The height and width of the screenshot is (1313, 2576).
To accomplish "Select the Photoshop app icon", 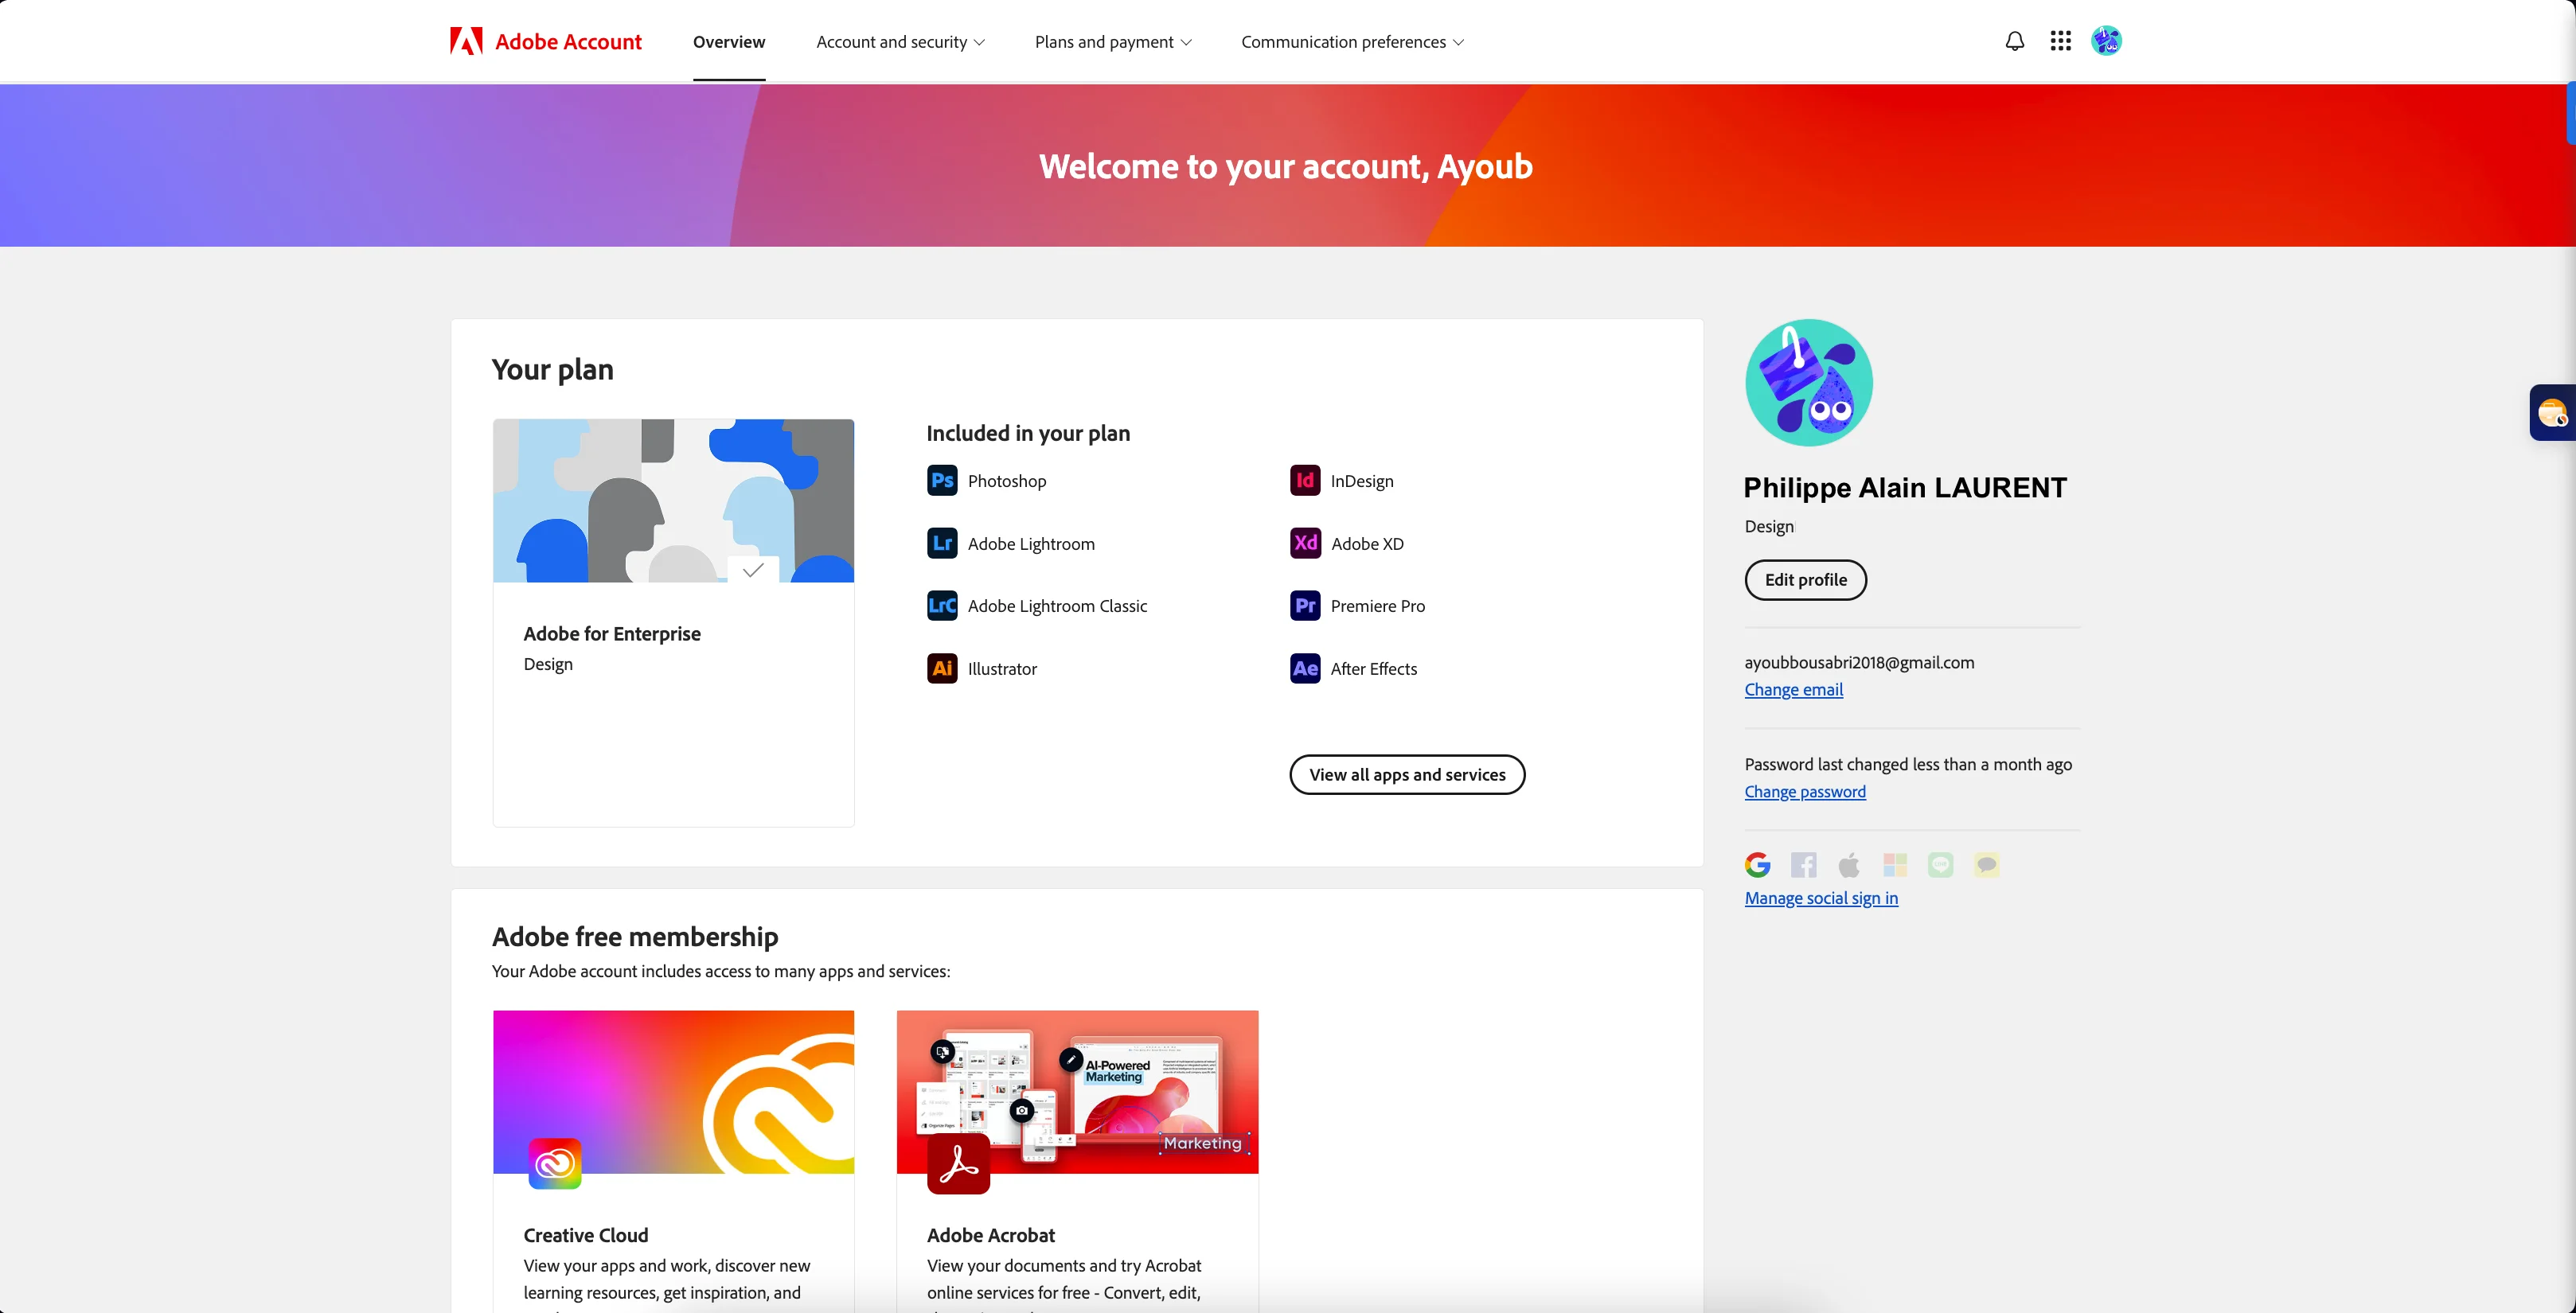I will (941, 480).
